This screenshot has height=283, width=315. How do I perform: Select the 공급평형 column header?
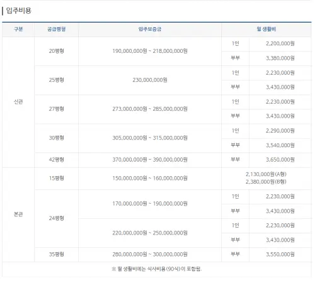click(x=56, y=29)
